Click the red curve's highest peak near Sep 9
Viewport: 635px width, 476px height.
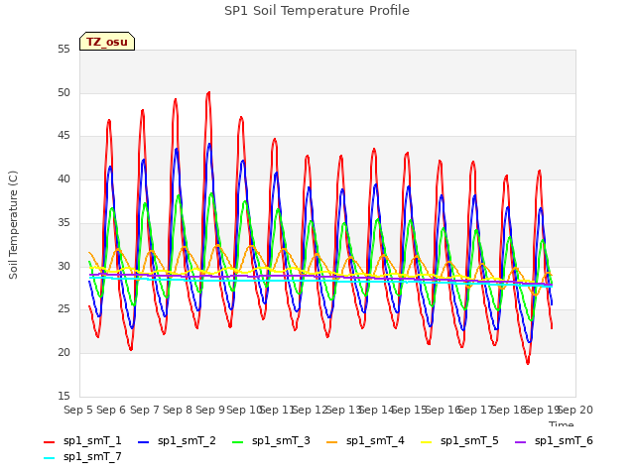click(208, 92)
